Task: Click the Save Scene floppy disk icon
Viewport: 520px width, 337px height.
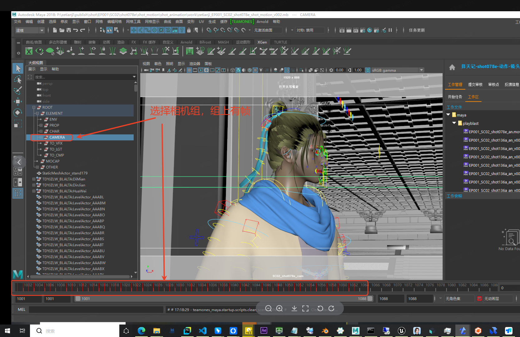Action: pos(69,30)
